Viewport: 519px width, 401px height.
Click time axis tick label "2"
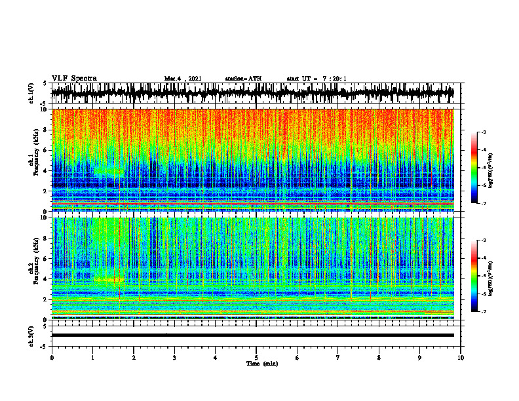134,358
